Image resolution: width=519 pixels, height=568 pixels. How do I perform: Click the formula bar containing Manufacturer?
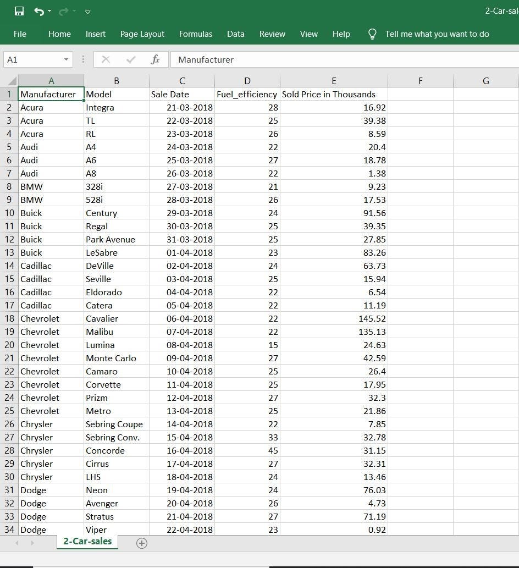(x=344, y=59)
